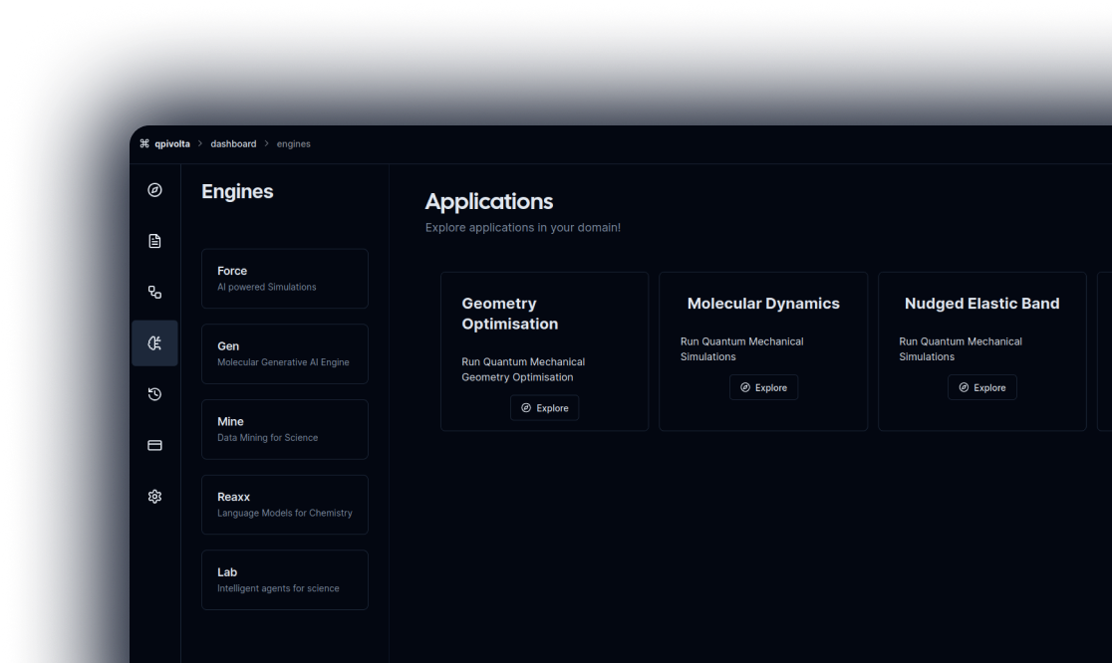
Task: Open the document file icon in sidebar
Action: click(154, 241)
